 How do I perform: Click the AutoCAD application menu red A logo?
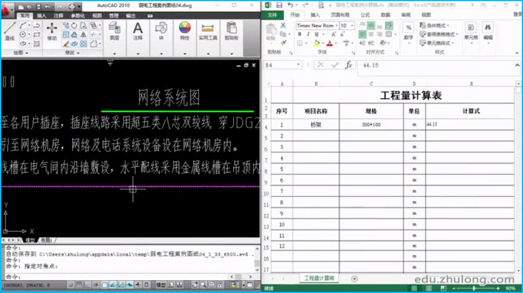[6, 10]
